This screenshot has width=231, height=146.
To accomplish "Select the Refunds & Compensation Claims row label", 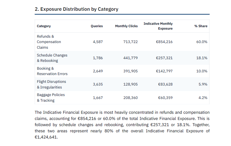I will coord(49,42).
